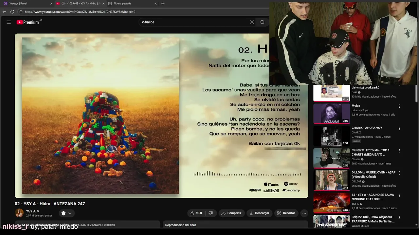This screenshot has width=419, height=235.
Task: Open the Warner Música channel link
Action: [360, 226]
